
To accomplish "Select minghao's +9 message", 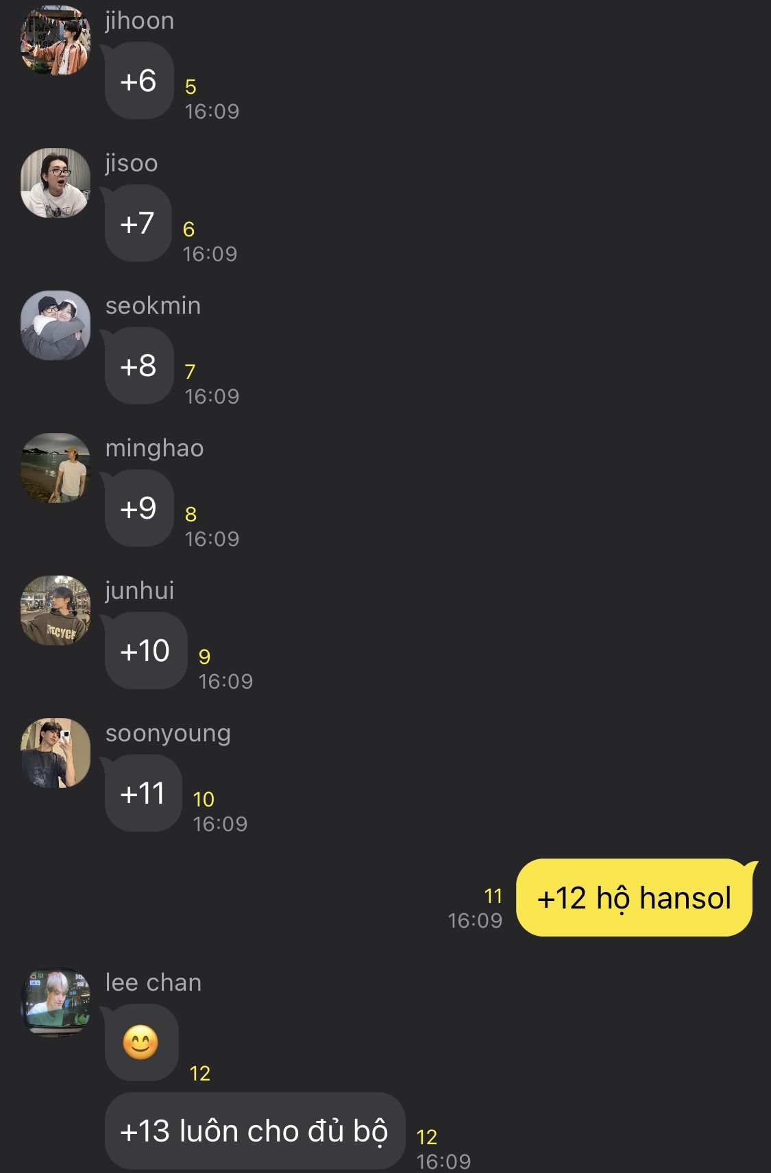I will 138,508.
